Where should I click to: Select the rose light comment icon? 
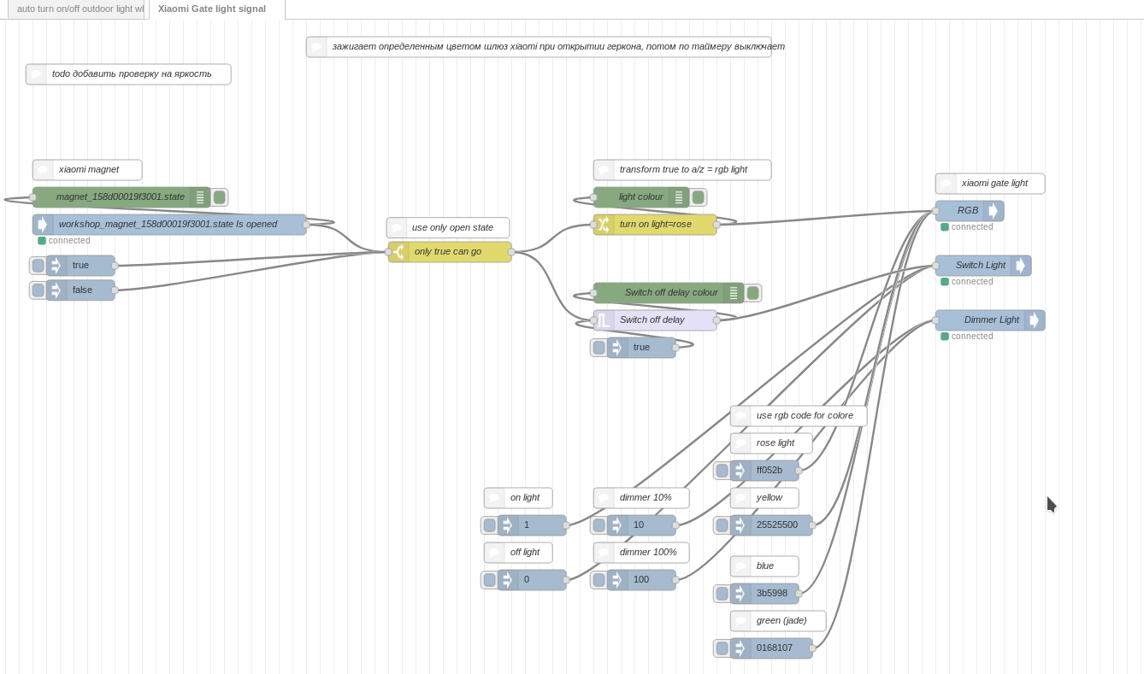[x=740, y=443]
